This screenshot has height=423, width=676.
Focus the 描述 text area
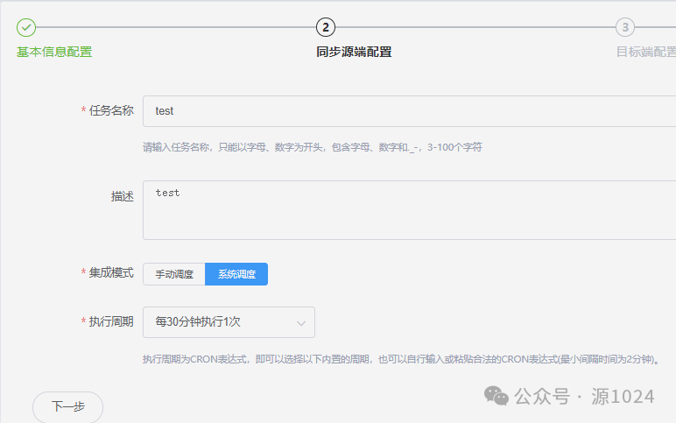(409, 210)
